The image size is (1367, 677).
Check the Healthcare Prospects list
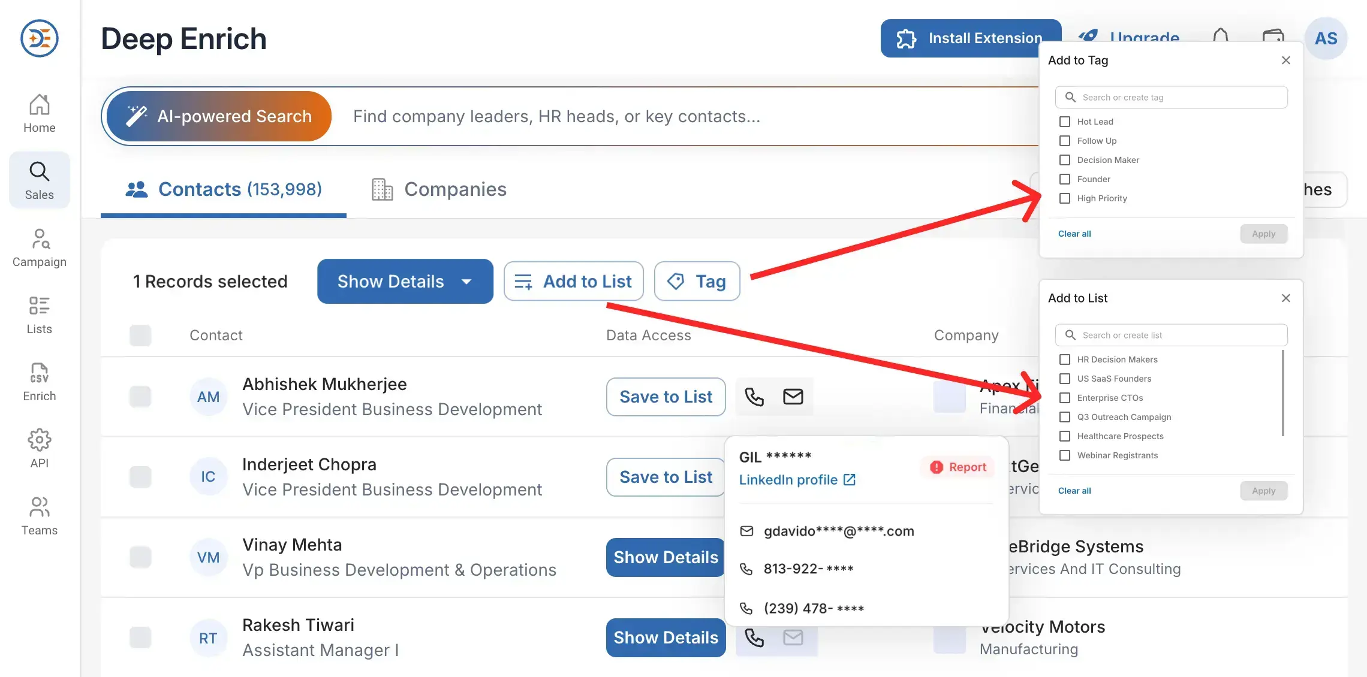(x=1065, y=436)
